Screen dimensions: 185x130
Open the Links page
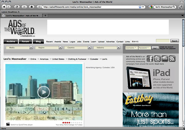tap(127, 42)
